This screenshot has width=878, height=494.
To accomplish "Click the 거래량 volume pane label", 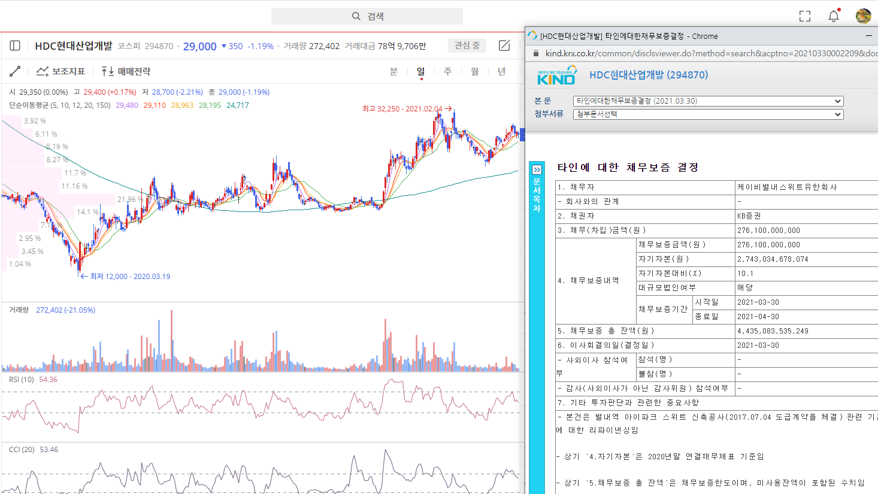I will coord(19,310).
